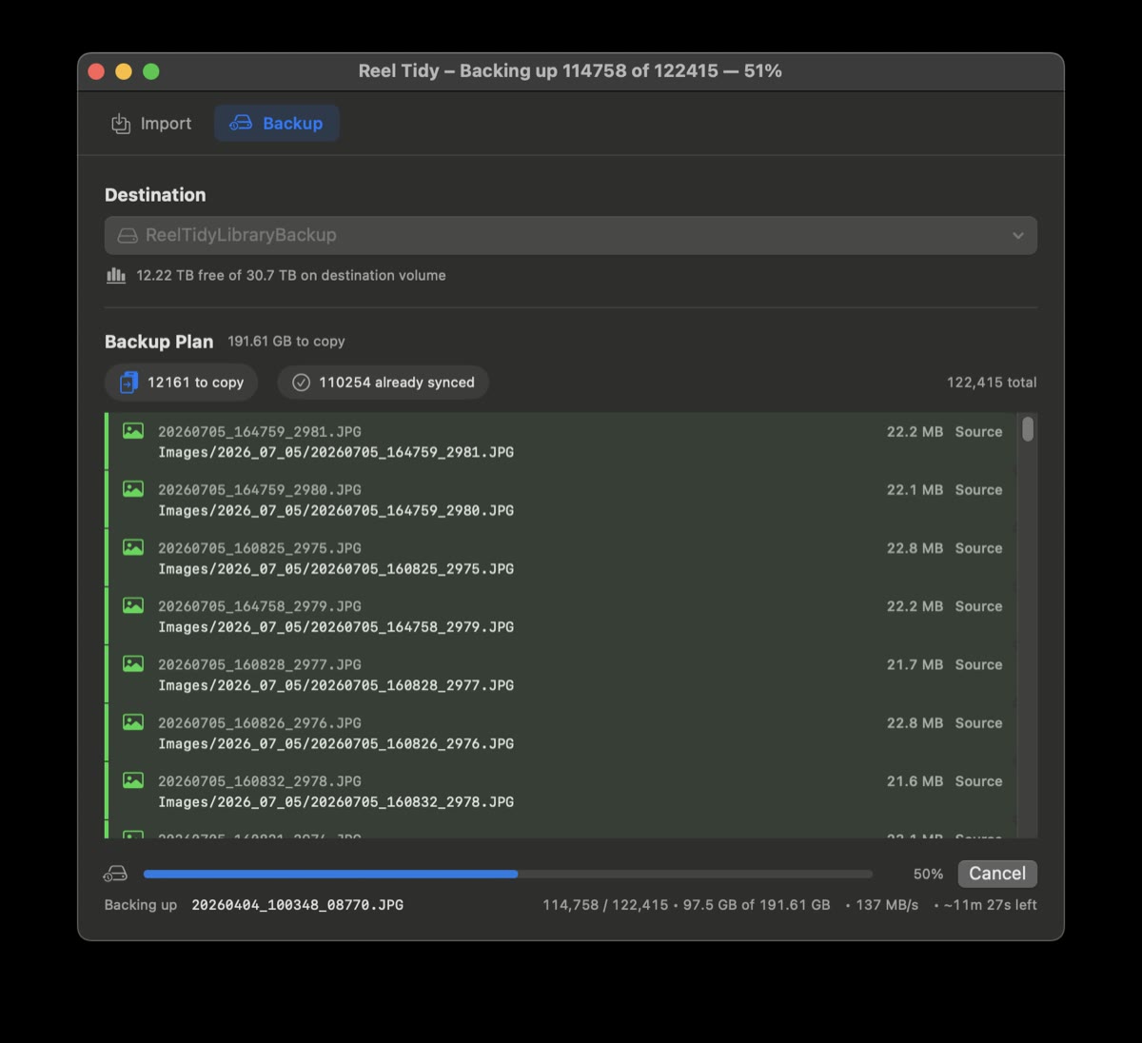Click image icon for 20260705_160825_2975.JPG
1142x1043 pixels.
[133, 547]
